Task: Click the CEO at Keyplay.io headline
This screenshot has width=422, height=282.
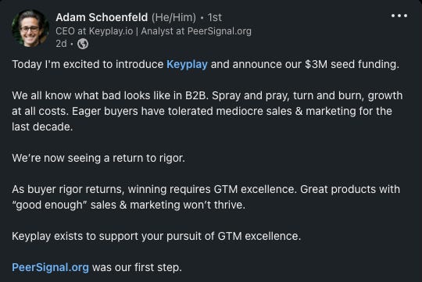Action: tap(153, 31)
